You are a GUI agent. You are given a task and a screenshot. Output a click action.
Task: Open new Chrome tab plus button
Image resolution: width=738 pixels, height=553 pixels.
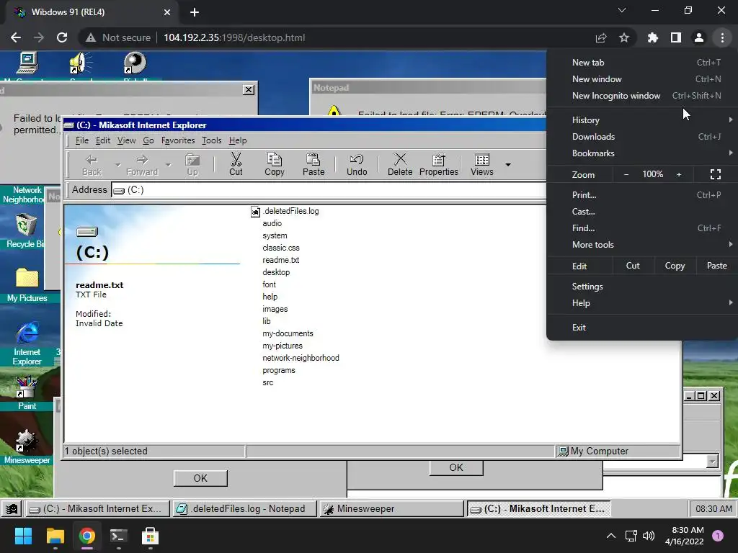[195, 12]
